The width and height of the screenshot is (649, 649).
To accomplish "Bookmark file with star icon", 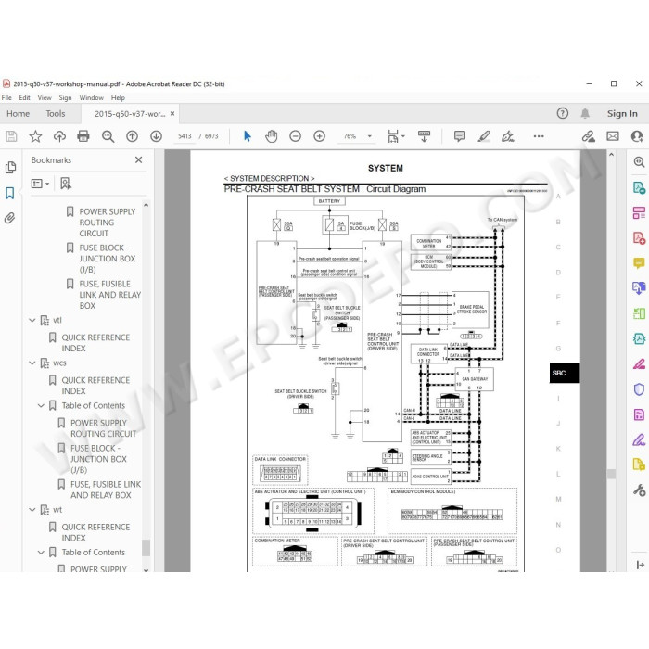I will pyautogui.click(x=35, y=136).
